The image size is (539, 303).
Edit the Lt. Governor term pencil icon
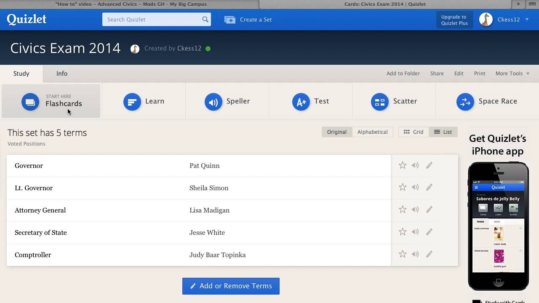[429, 187]
